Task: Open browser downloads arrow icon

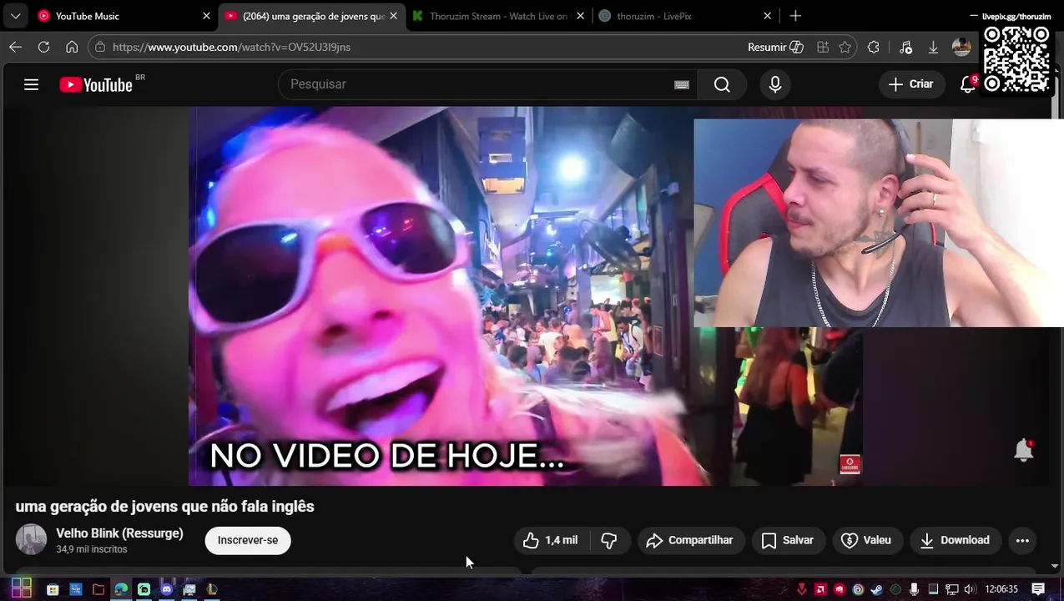Action: [x=933, y=47]
